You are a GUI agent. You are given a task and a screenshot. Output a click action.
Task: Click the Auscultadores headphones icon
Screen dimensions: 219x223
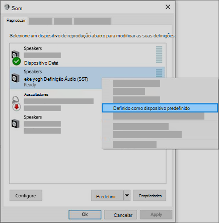(x=16, y=100)
